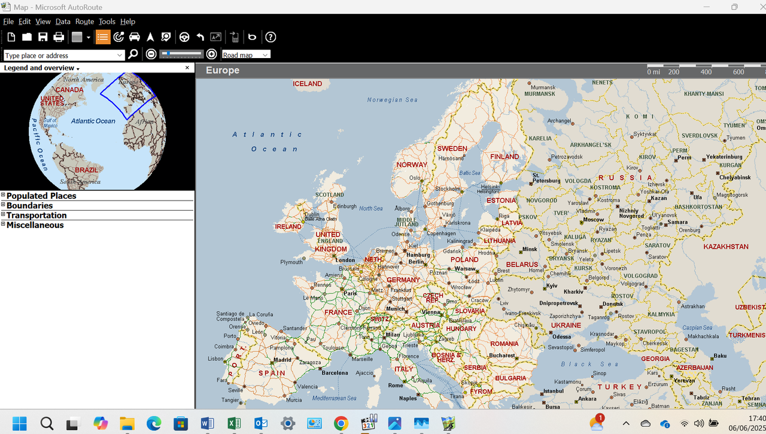Click the magnifying glass Find button

(x=133, y=54)
